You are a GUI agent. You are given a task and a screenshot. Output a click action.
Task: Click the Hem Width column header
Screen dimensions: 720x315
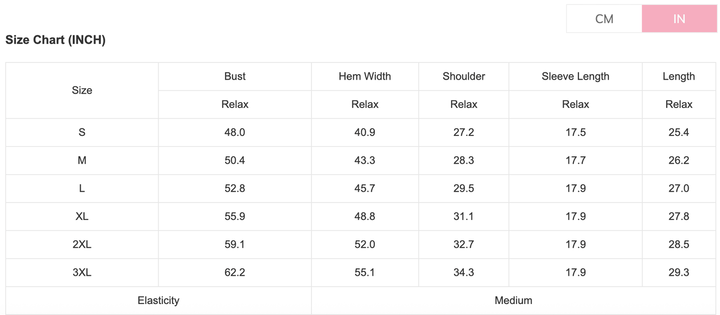tap(365, 76)
